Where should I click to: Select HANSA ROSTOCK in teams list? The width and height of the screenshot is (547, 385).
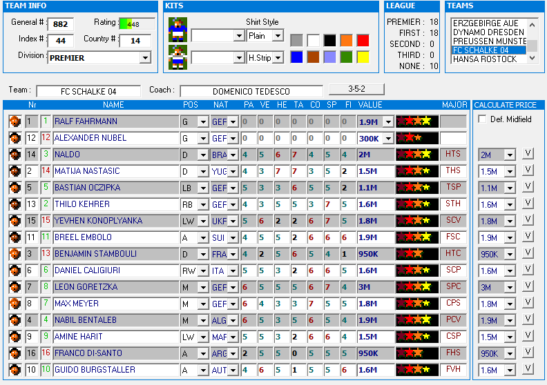coord(484,59)
